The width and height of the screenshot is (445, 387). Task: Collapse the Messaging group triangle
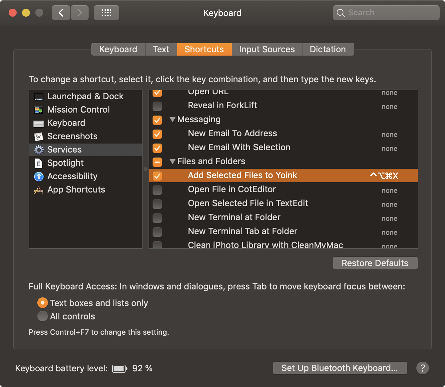coord(172,120)
